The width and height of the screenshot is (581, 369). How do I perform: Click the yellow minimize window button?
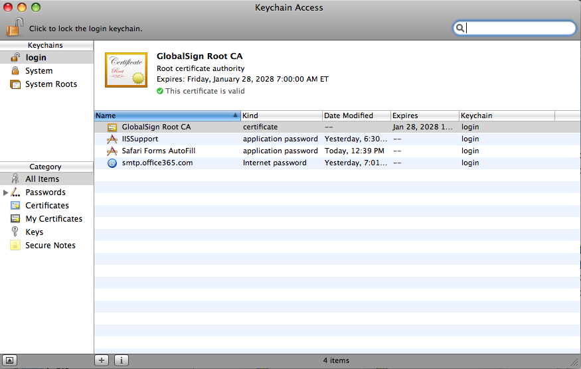point(22,7)
